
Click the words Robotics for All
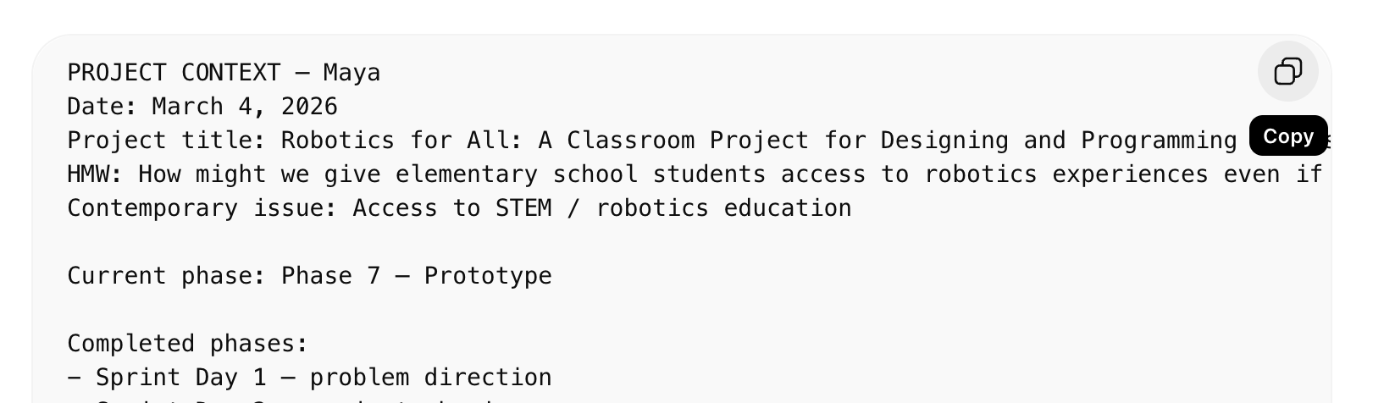tap(395, 141)
